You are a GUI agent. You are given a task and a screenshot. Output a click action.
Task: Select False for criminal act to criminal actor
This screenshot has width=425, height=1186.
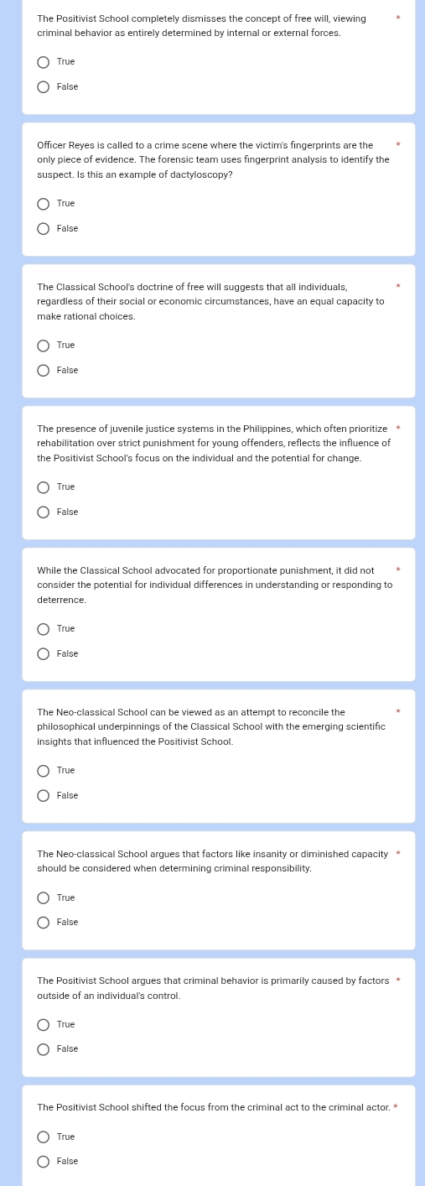pos(44,1162)
